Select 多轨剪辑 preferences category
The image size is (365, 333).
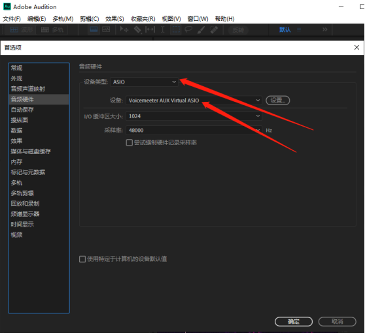point(39,193)
